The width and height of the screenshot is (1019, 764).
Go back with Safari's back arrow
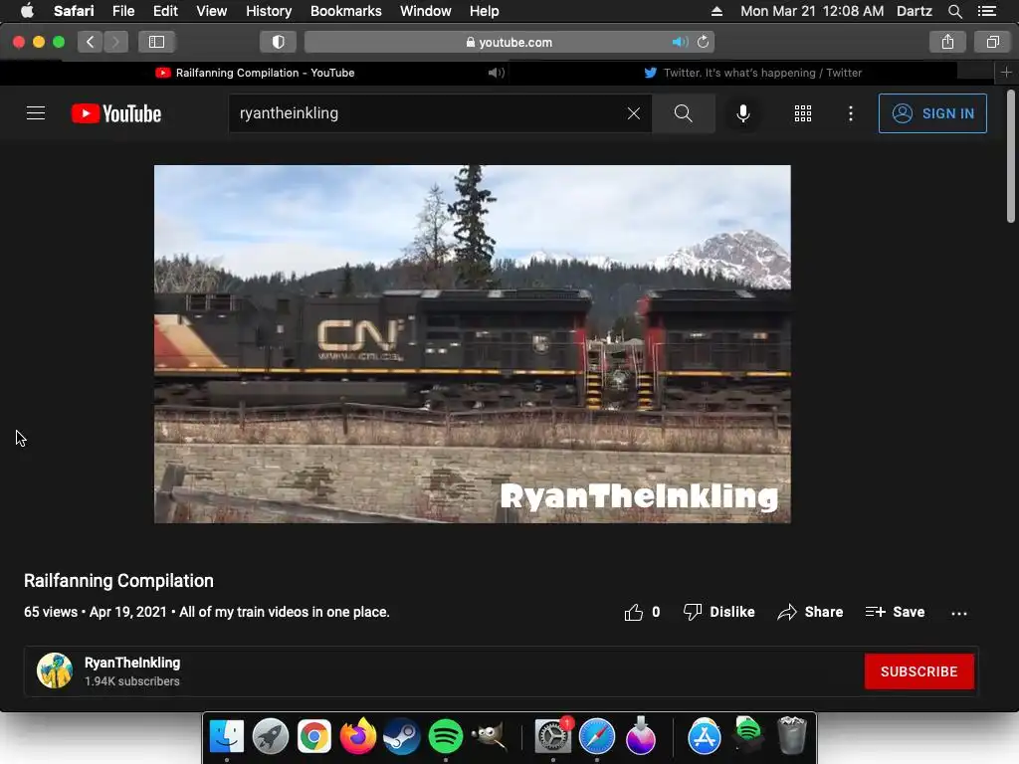click(x=91, y=42)
